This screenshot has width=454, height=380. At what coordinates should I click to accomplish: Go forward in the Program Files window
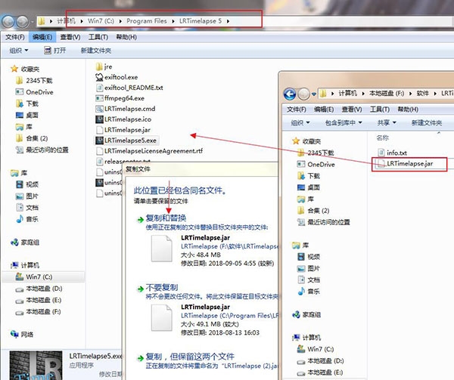click(x=22, y=22)
